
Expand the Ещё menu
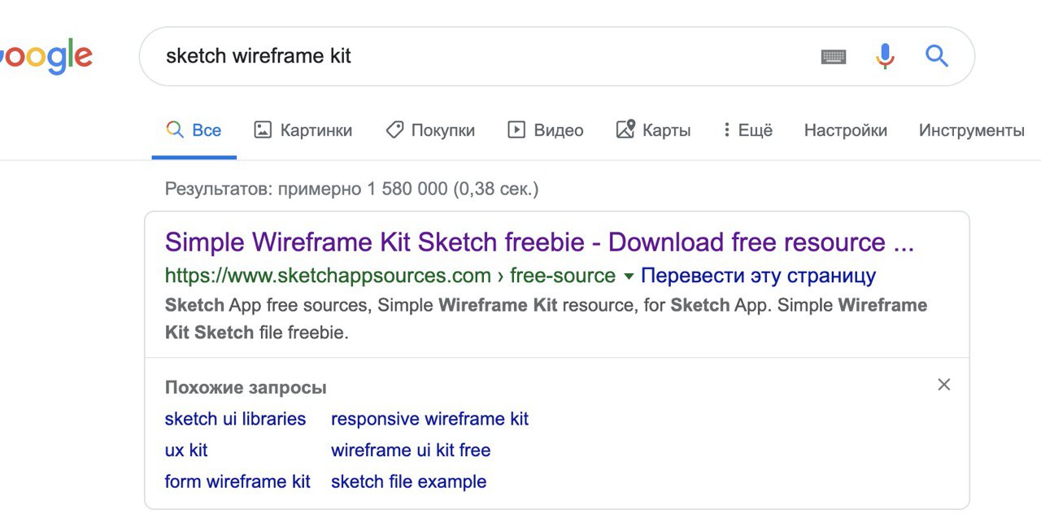click(748, 130)
